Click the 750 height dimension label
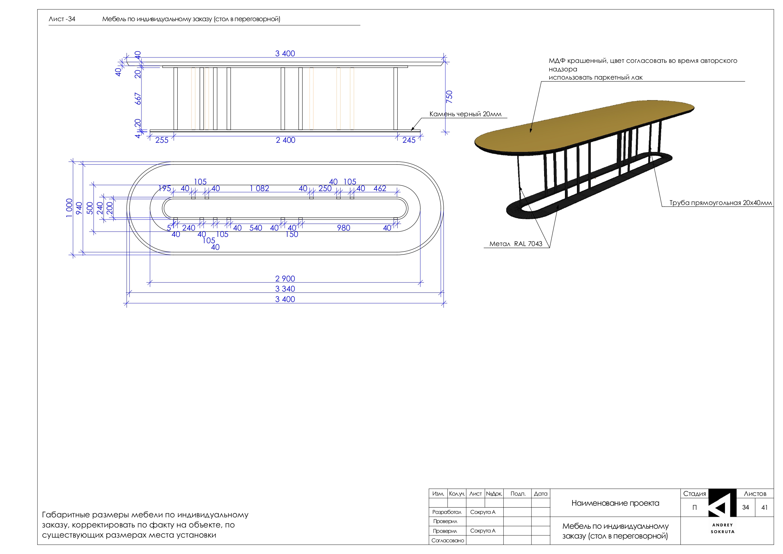The image size is (783, 554). [x=449, y=97]
